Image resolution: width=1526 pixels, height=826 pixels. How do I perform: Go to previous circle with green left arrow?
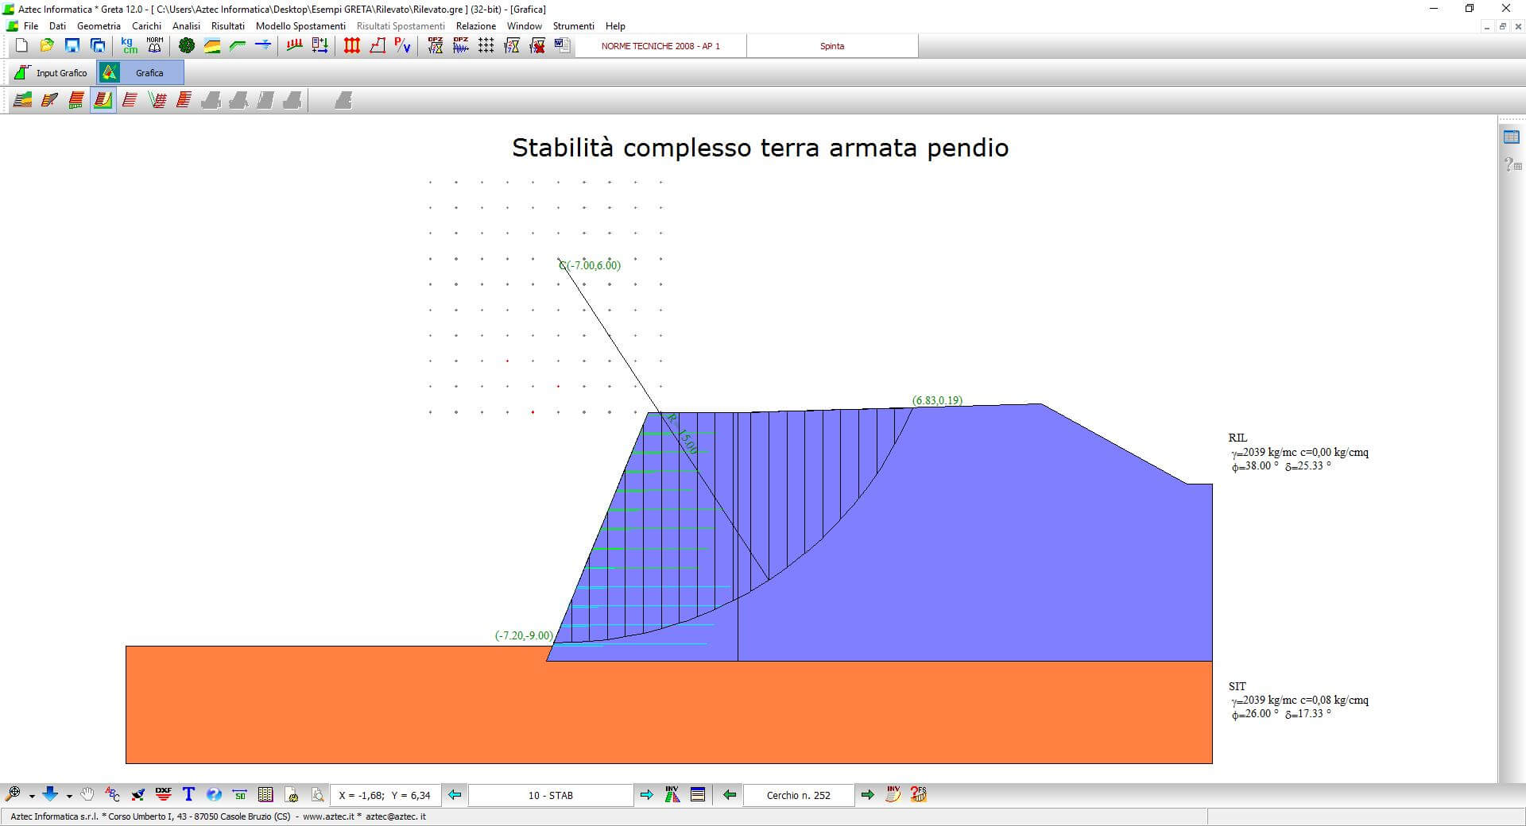(x=730, y=795)
